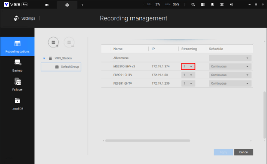Collapse the VMS_Station tree node
Screen dimensions: 267x164
pyautogui.click(x=44, y=58)
